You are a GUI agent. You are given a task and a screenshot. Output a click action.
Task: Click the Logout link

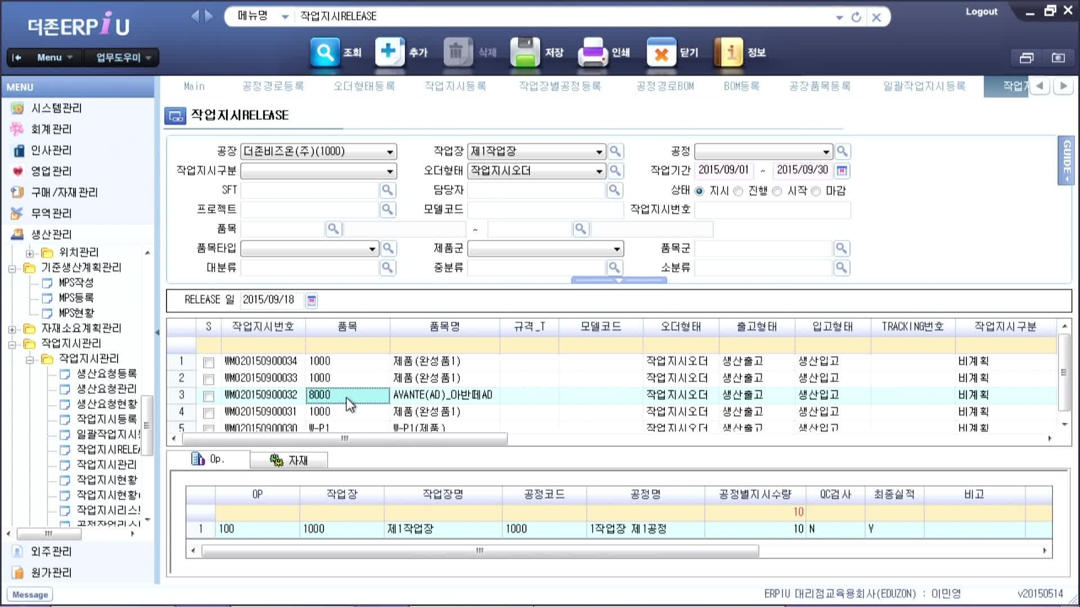982,12
